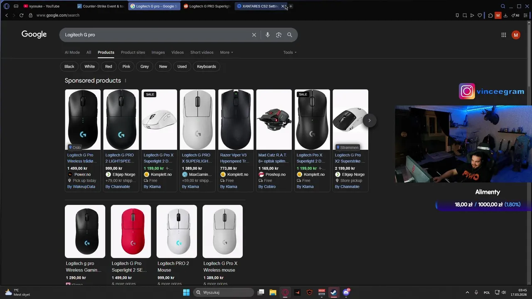Switch to the Counter-Strike Event tab
Screen dimensions: 532x299
click(x=101, y=6)
